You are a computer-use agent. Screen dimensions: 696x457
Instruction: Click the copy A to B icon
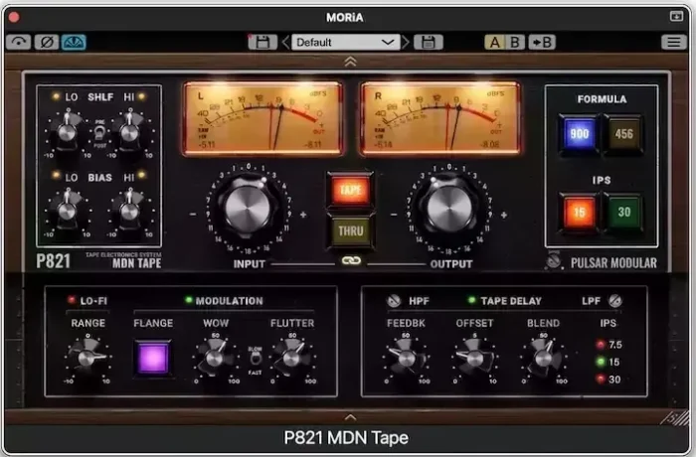click(x=542, y=42)
